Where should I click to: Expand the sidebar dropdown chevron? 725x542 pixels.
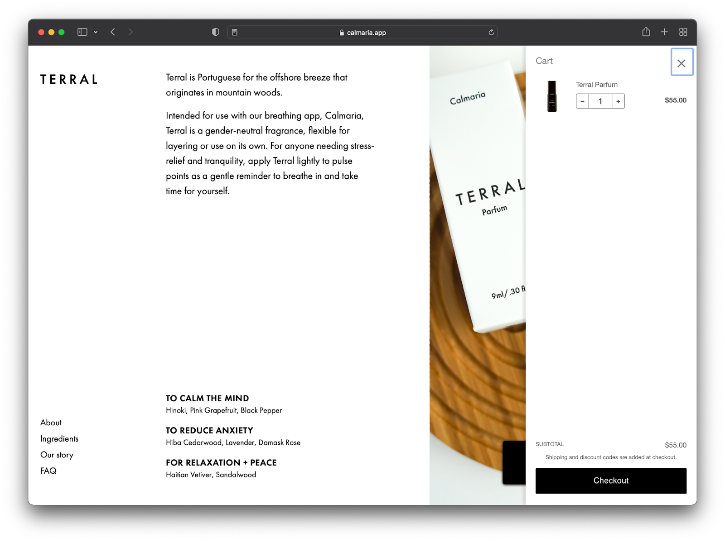click(x=96, y=32)
